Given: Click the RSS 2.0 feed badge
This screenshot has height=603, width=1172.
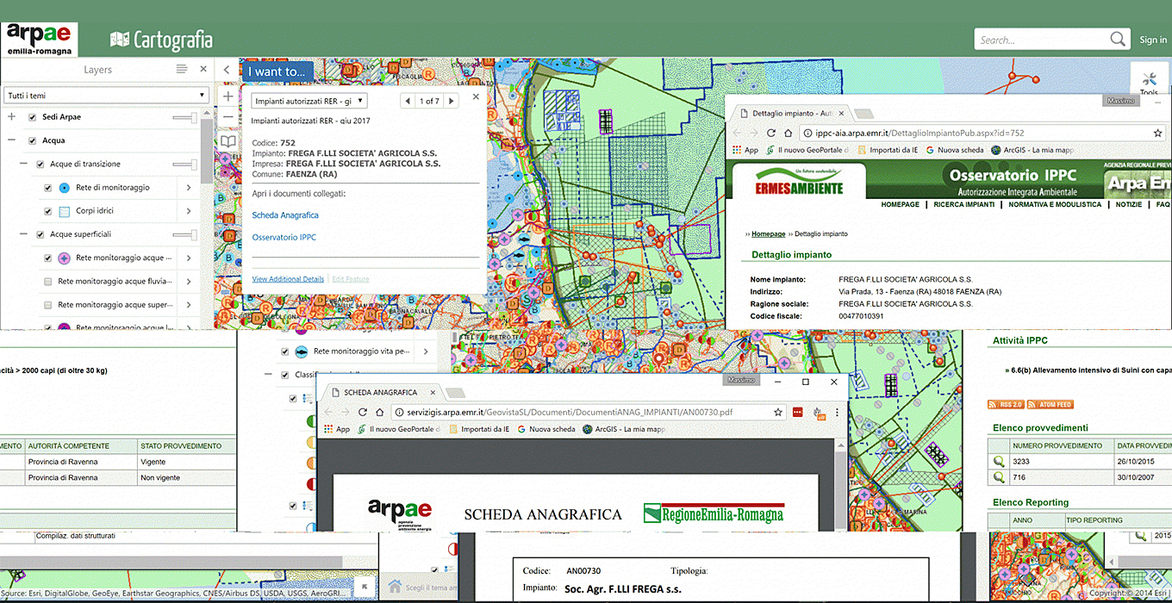Looking at the screenshot, I should tap(1006, 405).
